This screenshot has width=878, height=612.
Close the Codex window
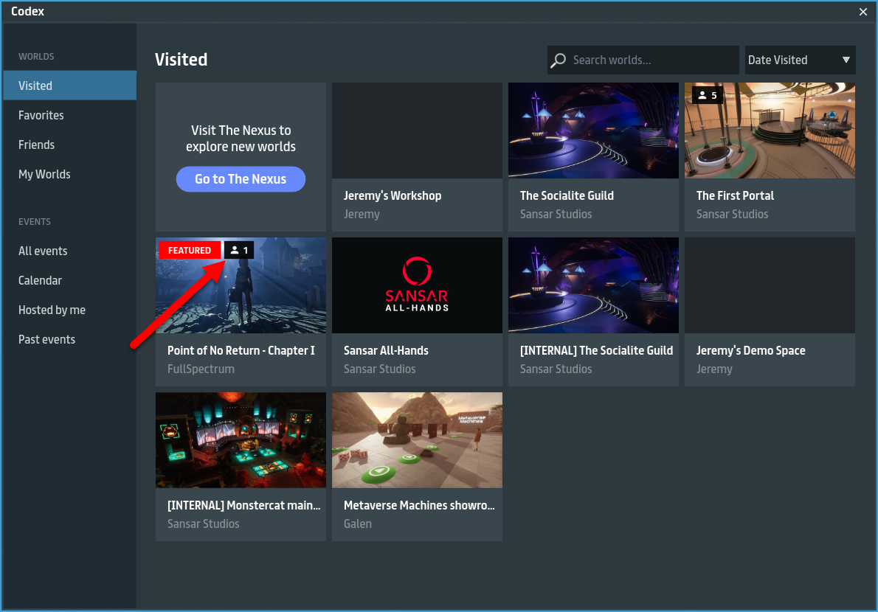click(863, 12)
